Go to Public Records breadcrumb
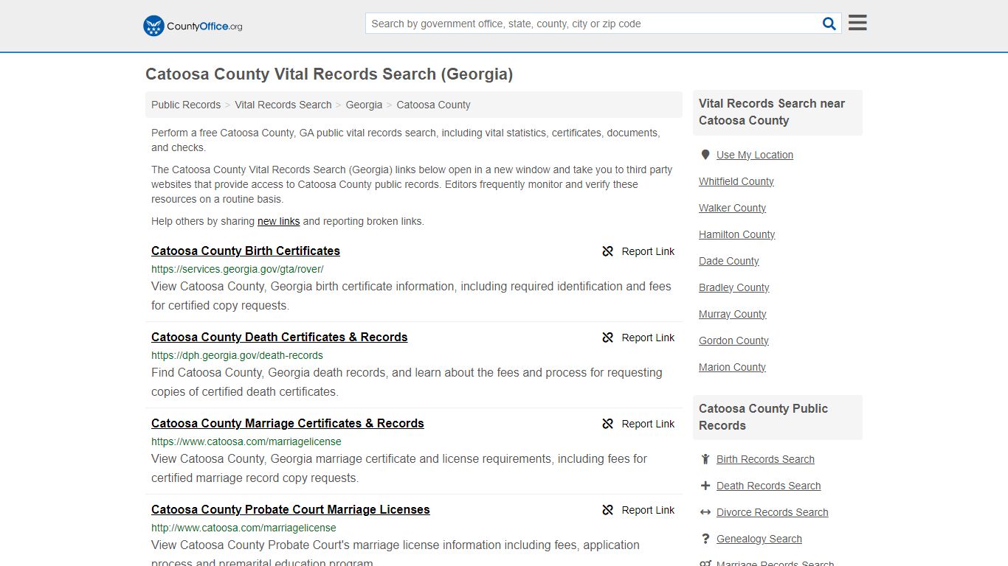The height and width of the screenshot is (566, 1008). point(186,105)
